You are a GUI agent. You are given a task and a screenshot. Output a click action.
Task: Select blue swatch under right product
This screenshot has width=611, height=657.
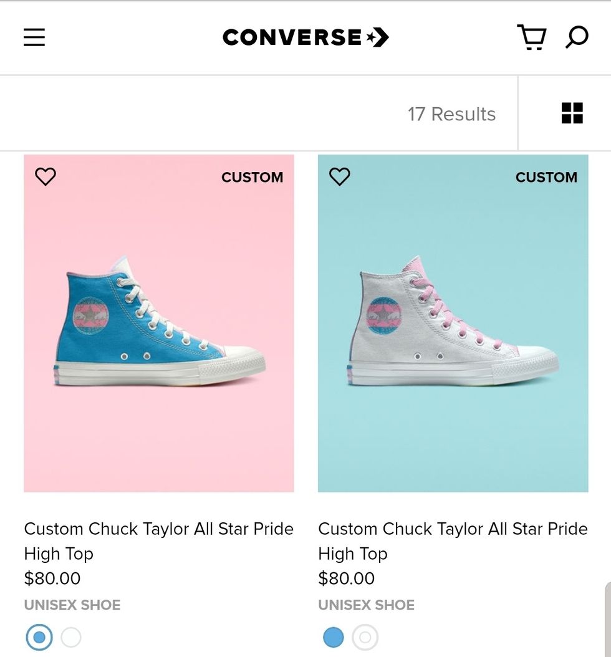334,638
